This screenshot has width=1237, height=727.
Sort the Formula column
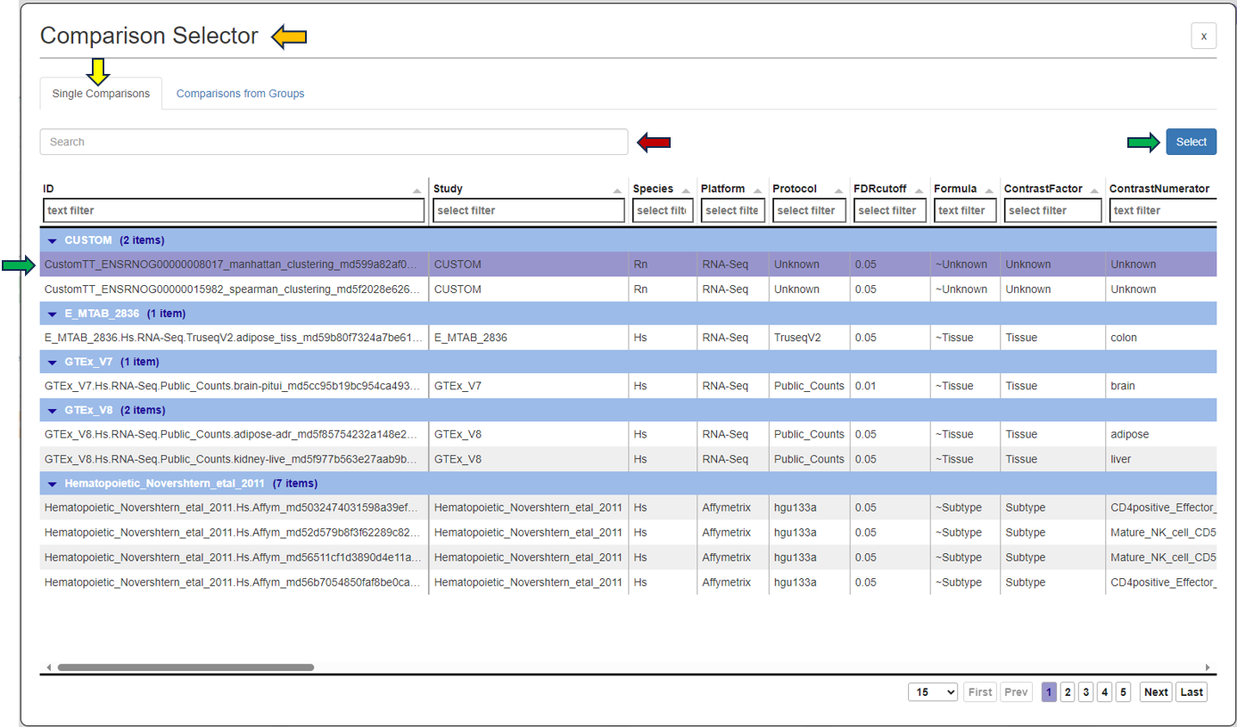(x=990, y=189)
